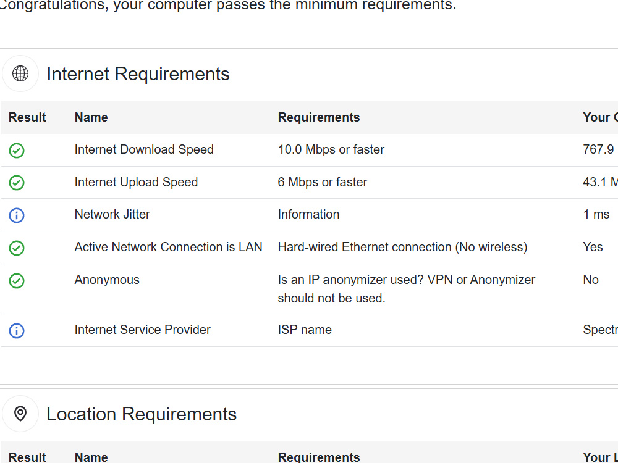Screen dimensions: 618x463
Task: Click the green checkmark in Anonymous row
Action: (17, 281)
